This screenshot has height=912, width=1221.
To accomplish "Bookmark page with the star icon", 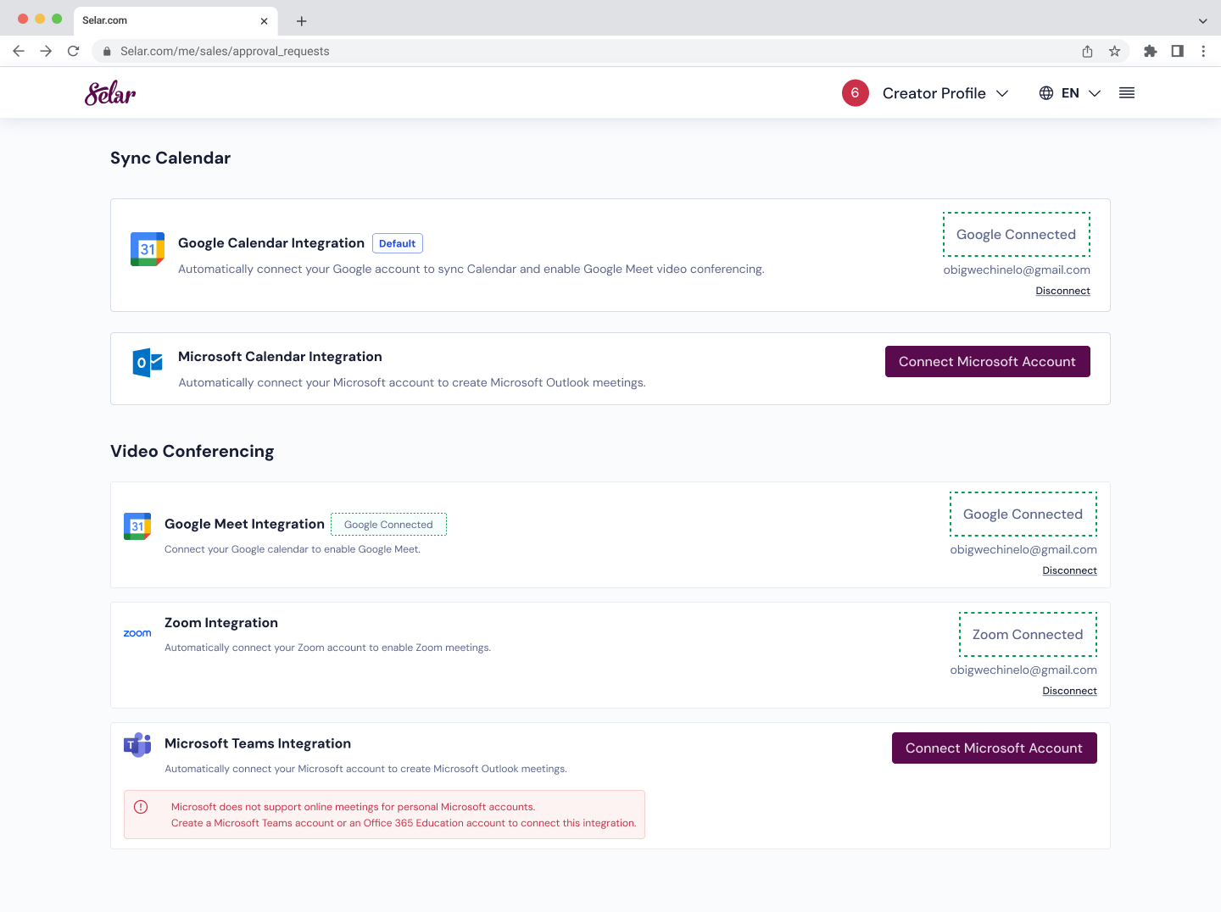I will coord(1114,51).
